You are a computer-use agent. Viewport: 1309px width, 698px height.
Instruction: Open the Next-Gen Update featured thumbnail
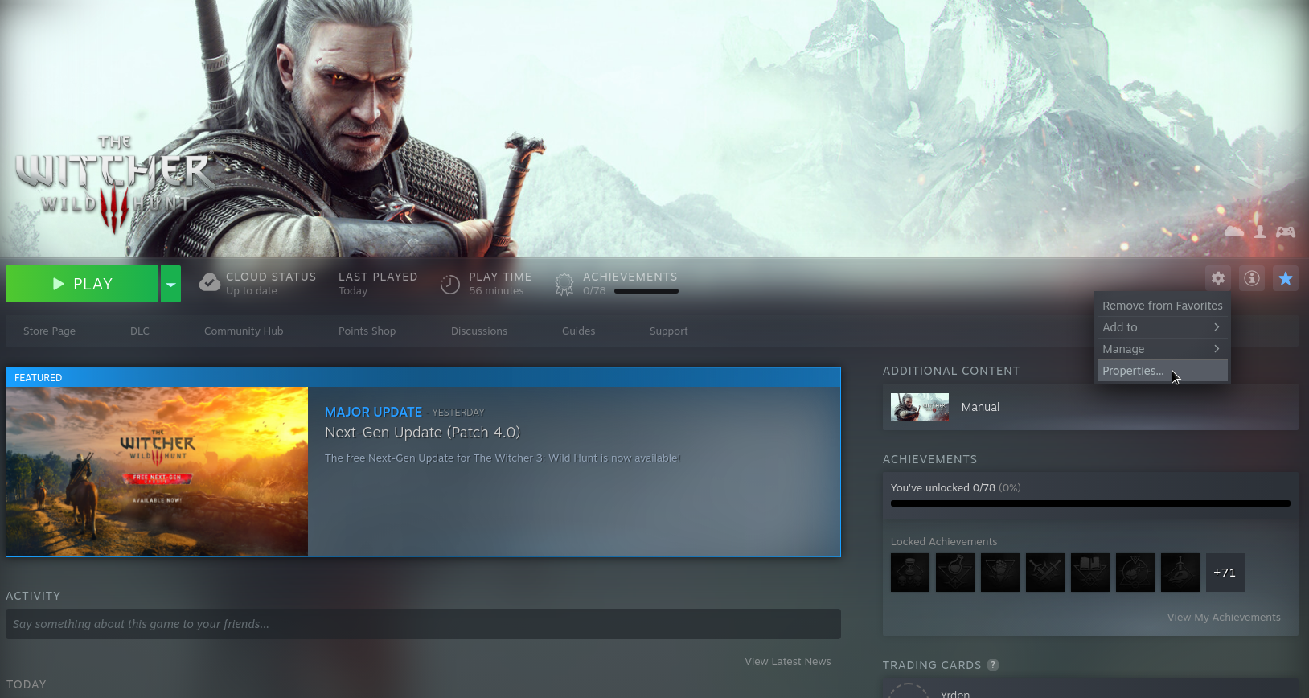pyautogui.click(x=158, y=472)
